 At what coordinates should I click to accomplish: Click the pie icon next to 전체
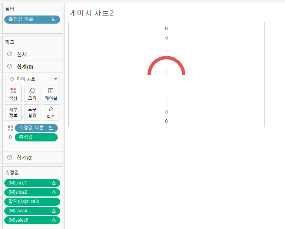10,54
